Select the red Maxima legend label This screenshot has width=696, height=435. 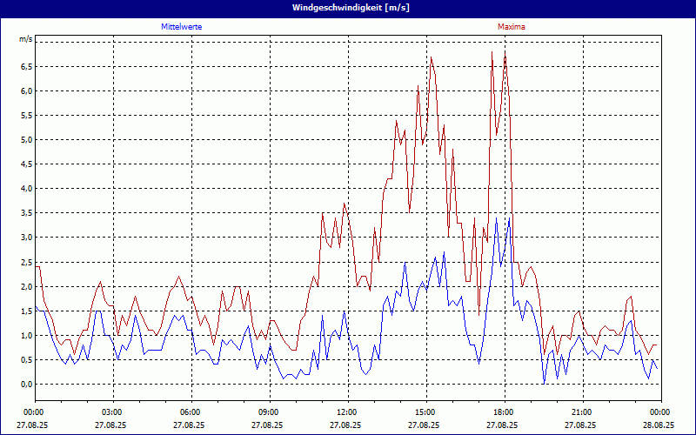click(512, 27)
